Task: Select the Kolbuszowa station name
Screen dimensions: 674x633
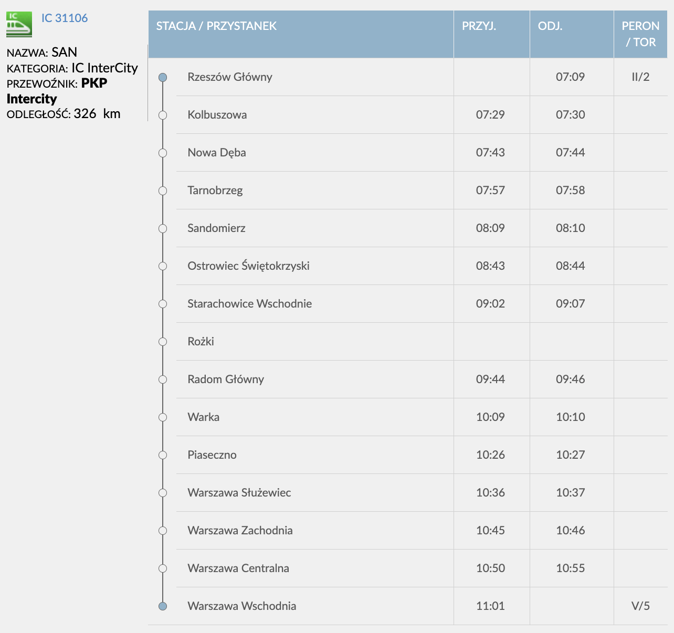Action: tap(217, 115)
